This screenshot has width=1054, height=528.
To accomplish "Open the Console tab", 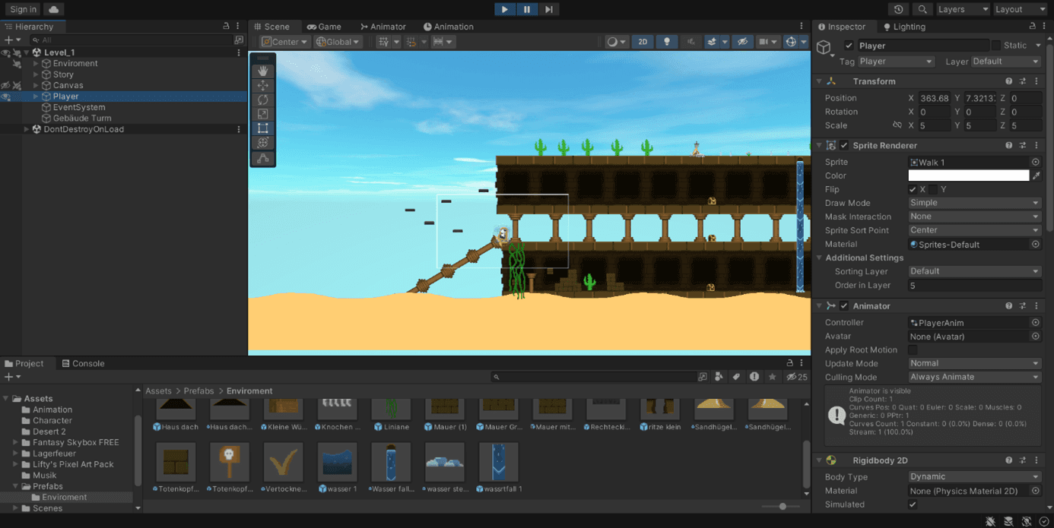I will (83, 363).
